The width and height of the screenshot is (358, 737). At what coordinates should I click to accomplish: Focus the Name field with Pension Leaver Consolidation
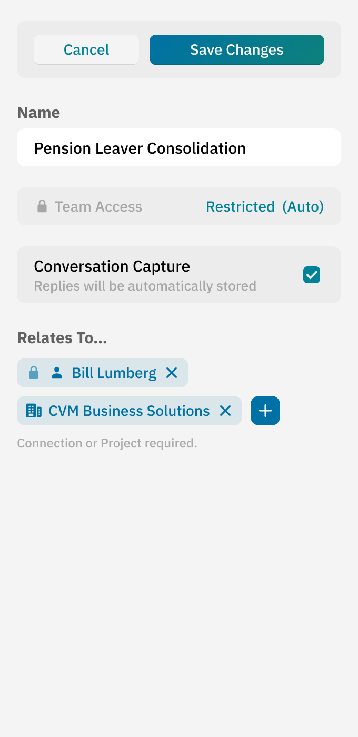(x=179, y=148)
